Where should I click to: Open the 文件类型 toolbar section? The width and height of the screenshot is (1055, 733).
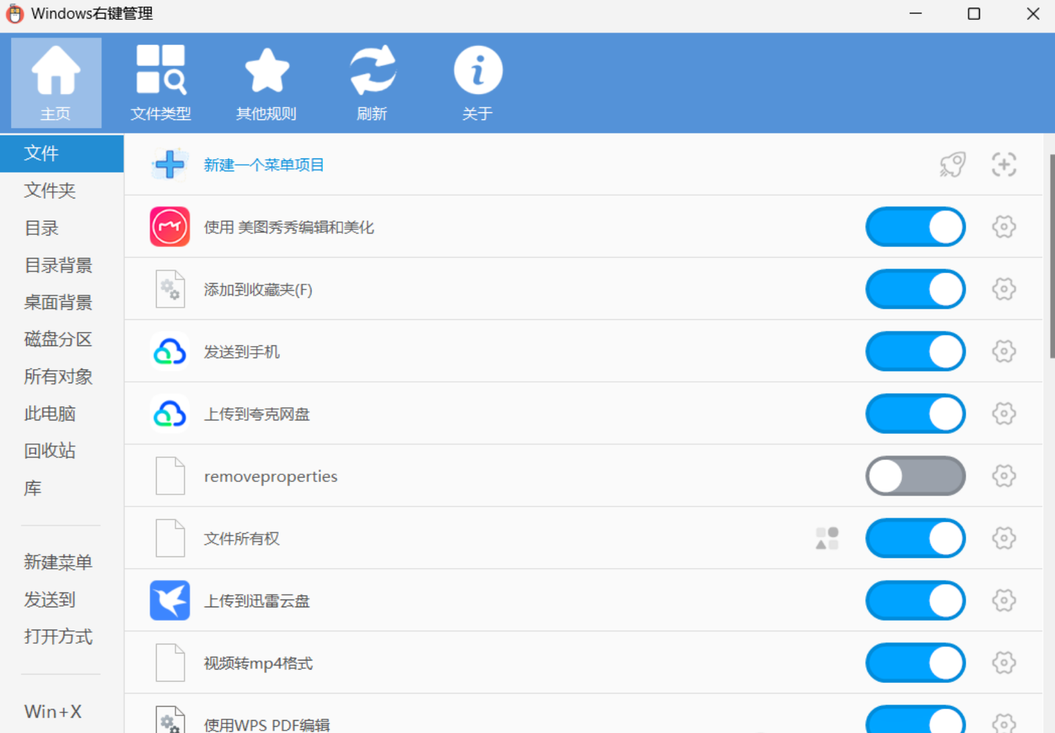[x=161, y=83]
